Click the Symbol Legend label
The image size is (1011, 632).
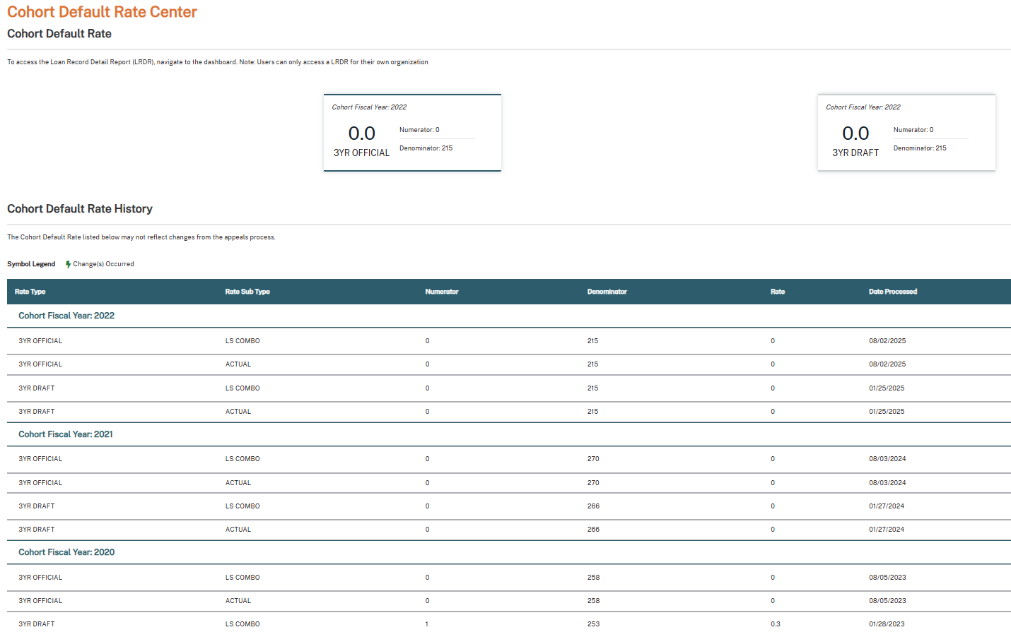click(x=31, y=264)
